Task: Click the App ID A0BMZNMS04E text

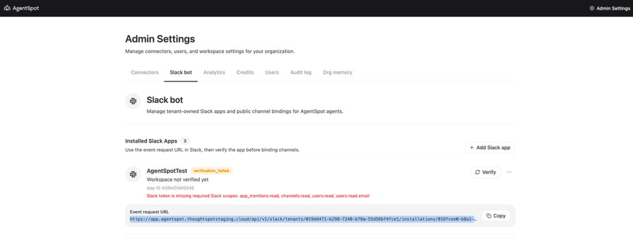Action: point(170,188)
